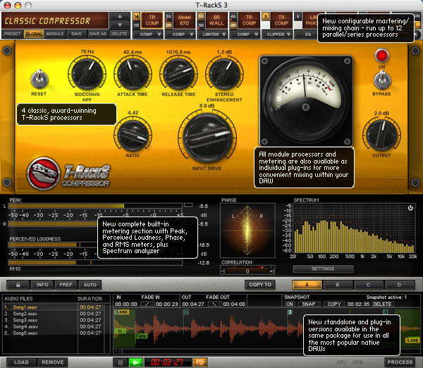
Task: Select Song4.wav in audio files list
Action: [x=53, y=326]
